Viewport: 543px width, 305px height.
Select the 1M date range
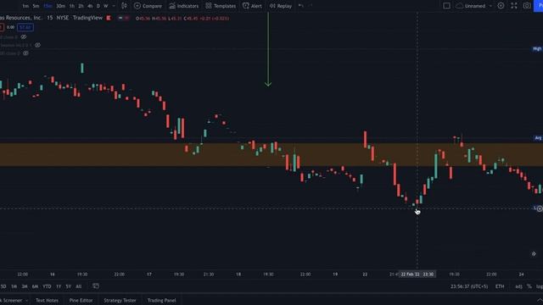click(14, 286)
